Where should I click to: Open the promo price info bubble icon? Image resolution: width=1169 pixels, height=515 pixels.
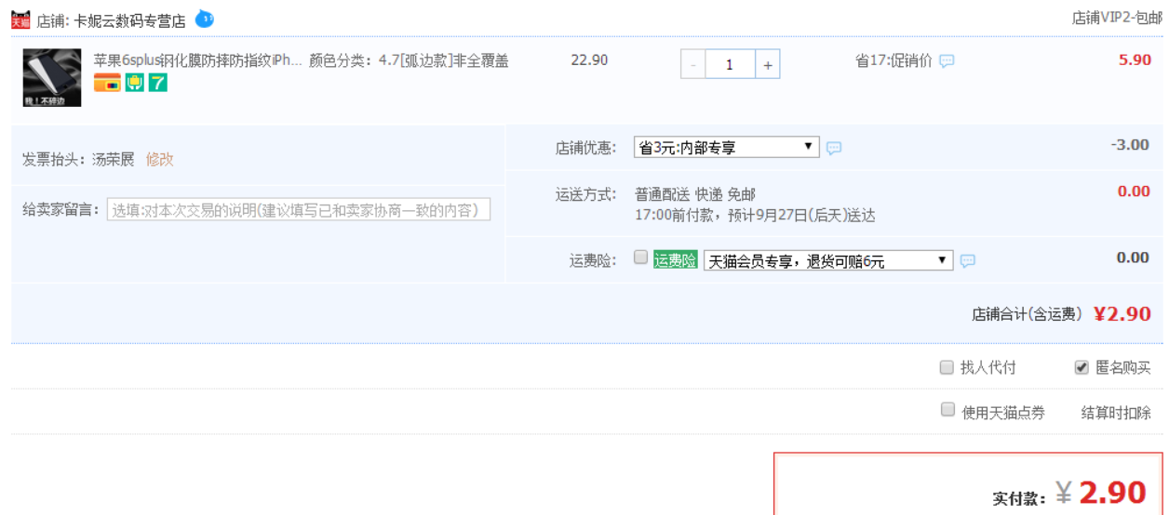(x=947, y=61)
